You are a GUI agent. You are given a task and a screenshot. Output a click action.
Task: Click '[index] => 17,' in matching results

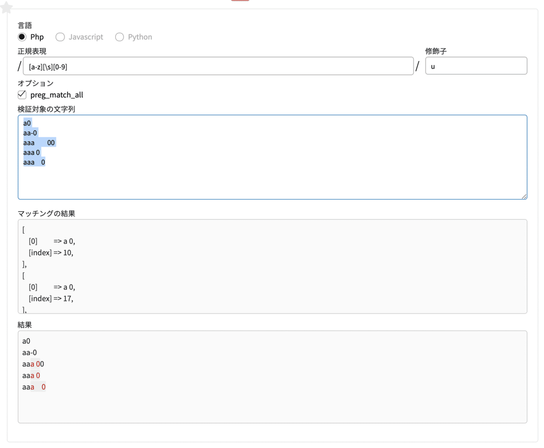[51, 299]
